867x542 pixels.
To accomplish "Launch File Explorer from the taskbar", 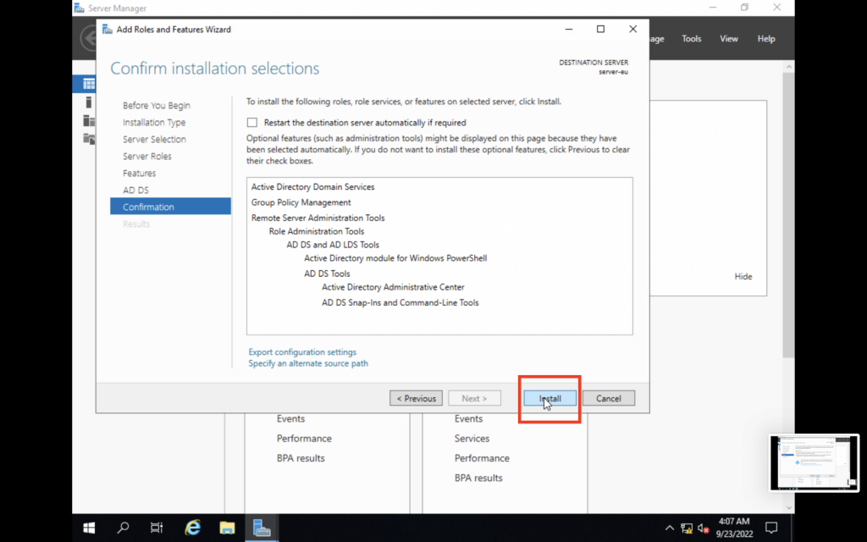I will pos(227,528).
